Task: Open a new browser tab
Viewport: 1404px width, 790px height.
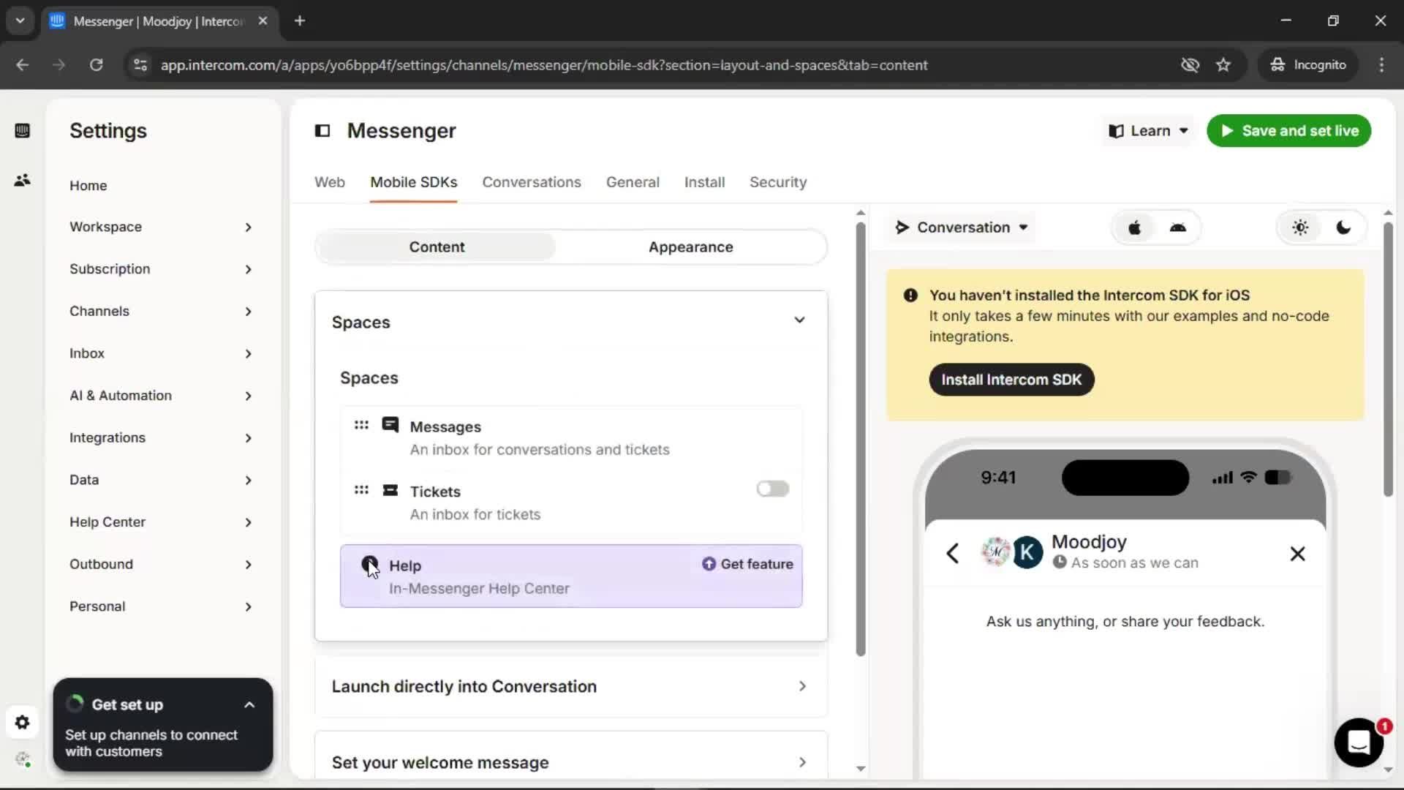Action: (300, 20)
